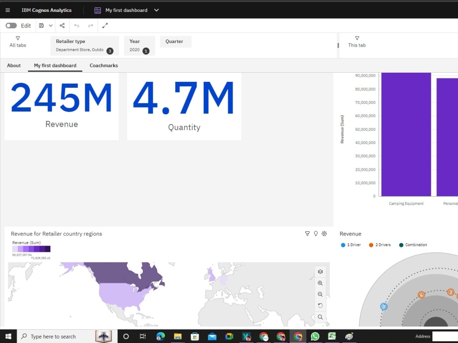This screenshot has width=458, height=343.
Task: Expand the Save options dropdown arrow
Action: tap(51, 26)
